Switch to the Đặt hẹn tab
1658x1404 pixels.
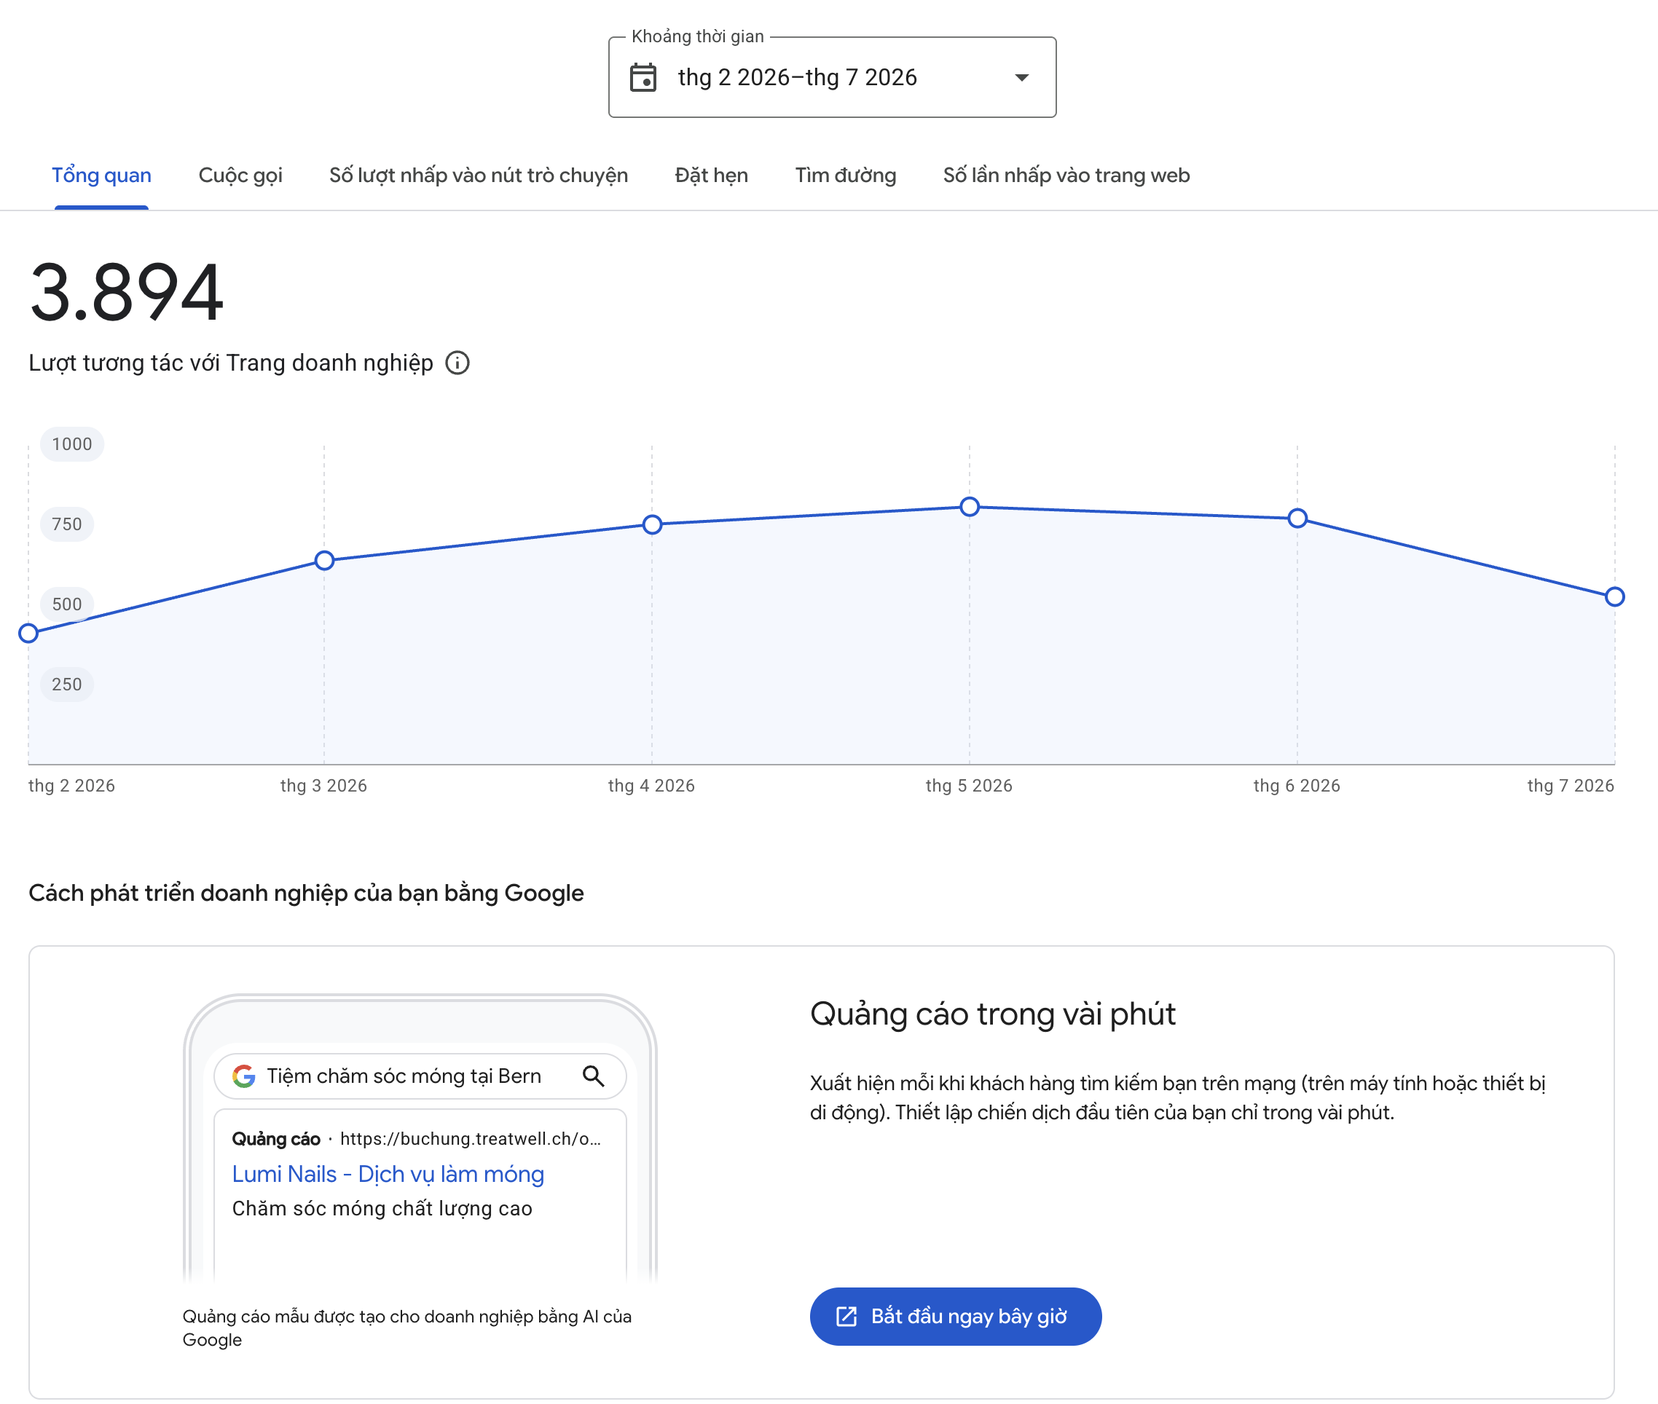(x=711, y=175)
